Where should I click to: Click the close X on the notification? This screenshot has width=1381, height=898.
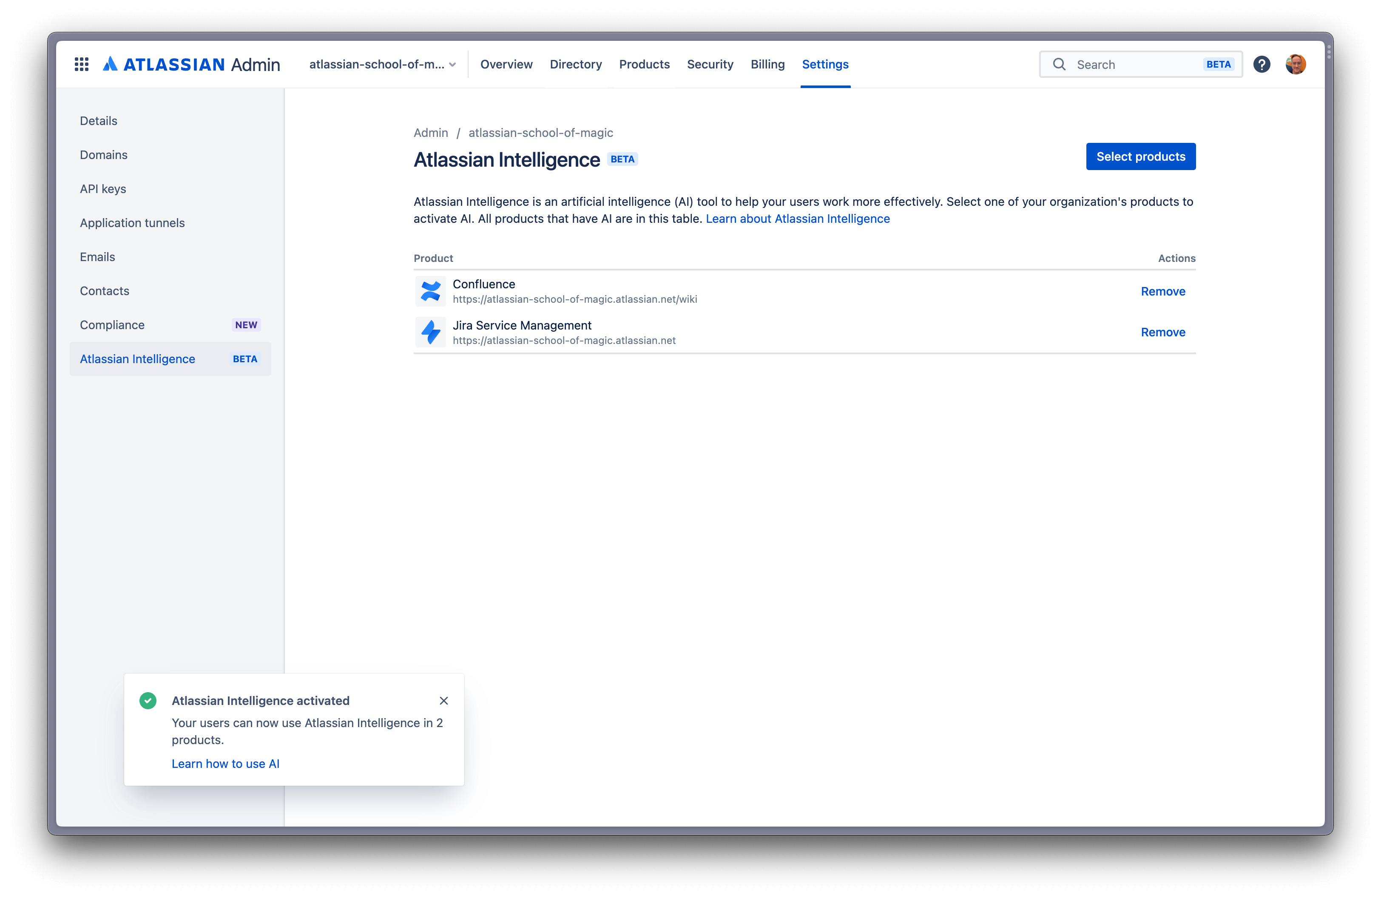(x=443, y=701)
